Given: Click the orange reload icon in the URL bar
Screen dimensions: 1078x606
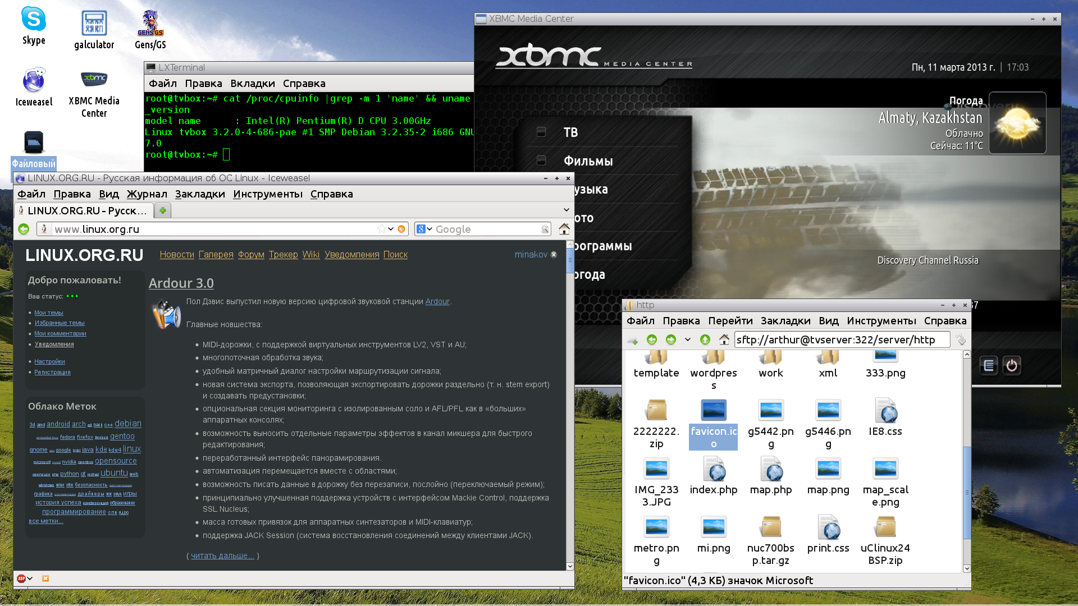Looking at the screenshot, I should 401,229.
